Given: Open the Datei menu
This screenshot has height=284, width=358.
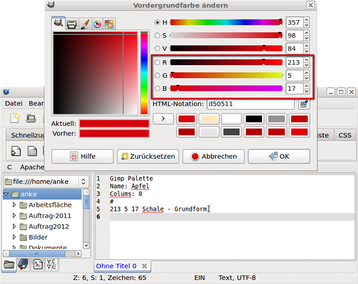Looking at the screenshot, I should click(13, 103).
